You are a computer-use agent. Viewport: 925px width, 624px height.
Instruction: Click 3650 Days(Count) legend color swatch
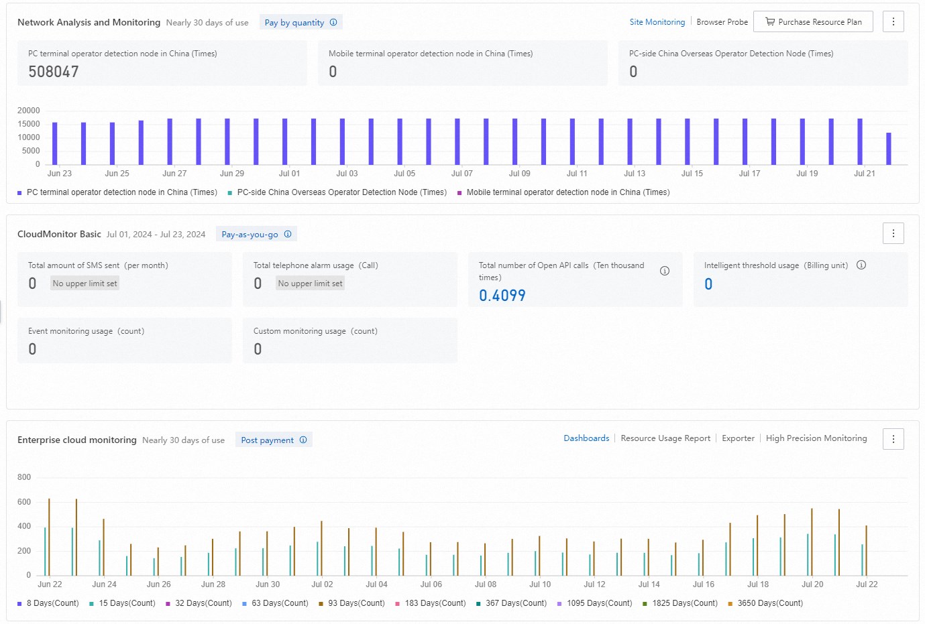[730, 604]
